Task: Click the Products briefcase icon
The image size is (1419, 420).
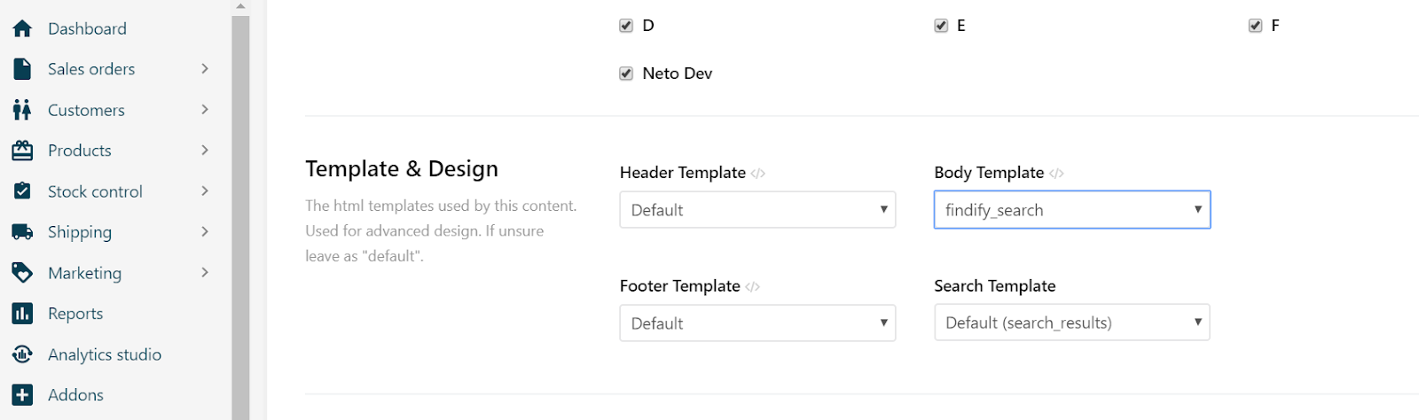Action: click(x=22, y=151)
